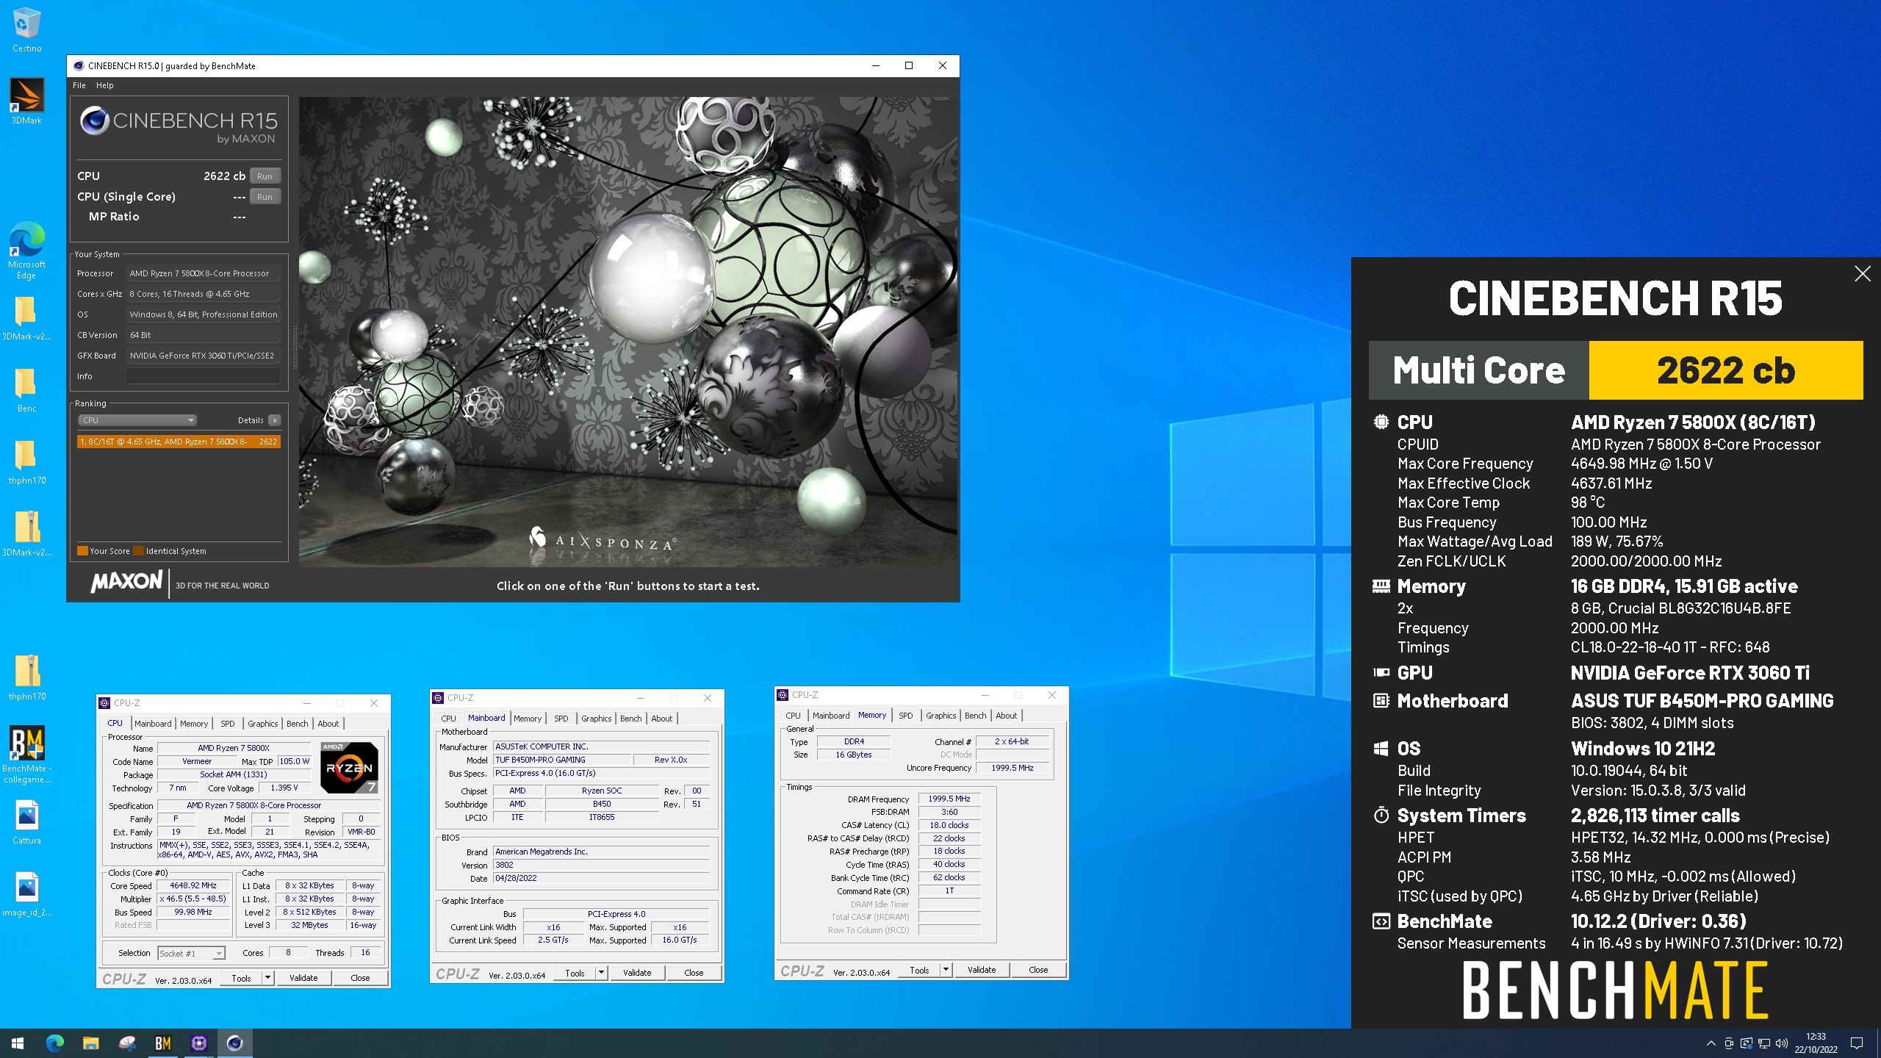Screen dimensions: 1881x1058
Task: Click the Ryzen 7 logo in CPU-Z
Action: coord(350,768)
